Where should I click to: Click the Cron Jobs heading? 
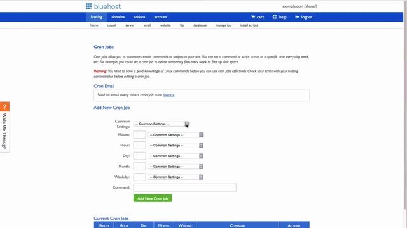click(104, 47)
